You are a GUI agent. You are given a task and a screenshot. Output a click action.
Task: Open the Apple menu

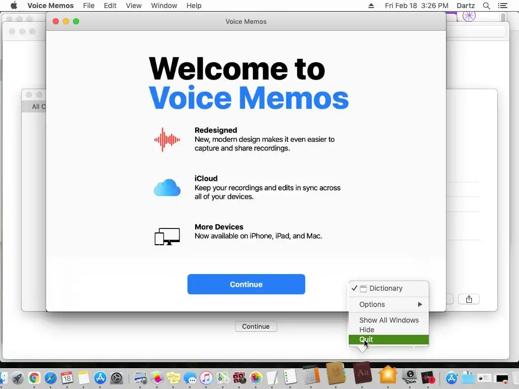coord(14,6)
